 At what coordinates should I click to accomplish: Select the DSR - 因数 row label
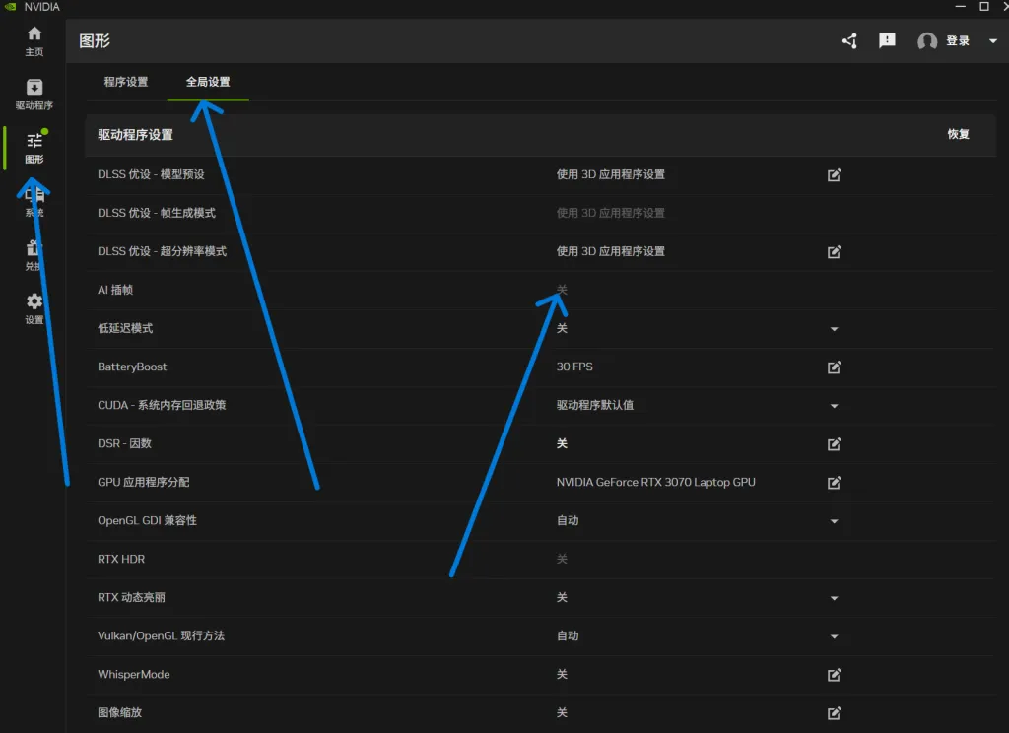coord(124,443)
